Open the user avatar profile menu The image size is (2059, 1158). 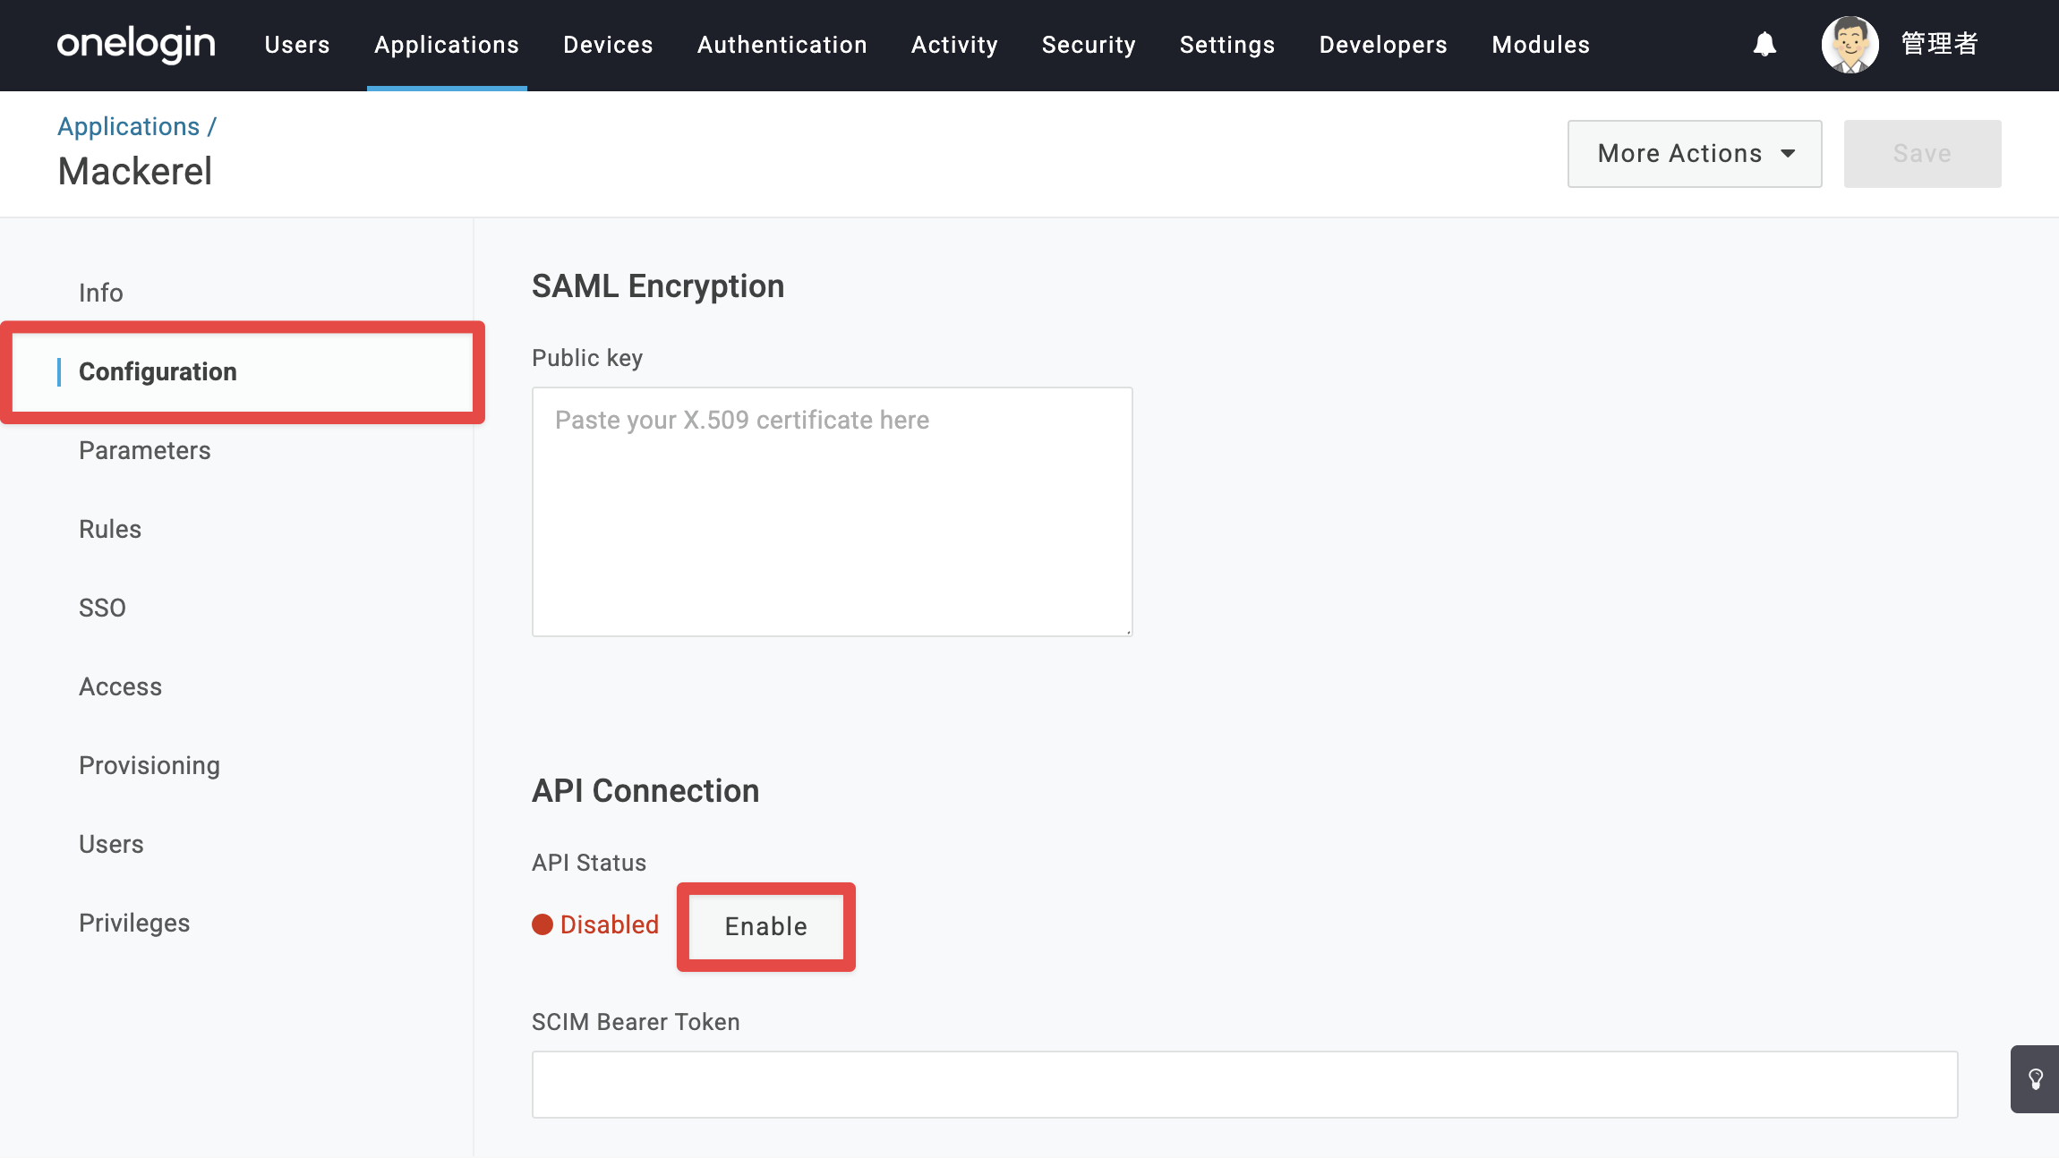coord(1850,44)
